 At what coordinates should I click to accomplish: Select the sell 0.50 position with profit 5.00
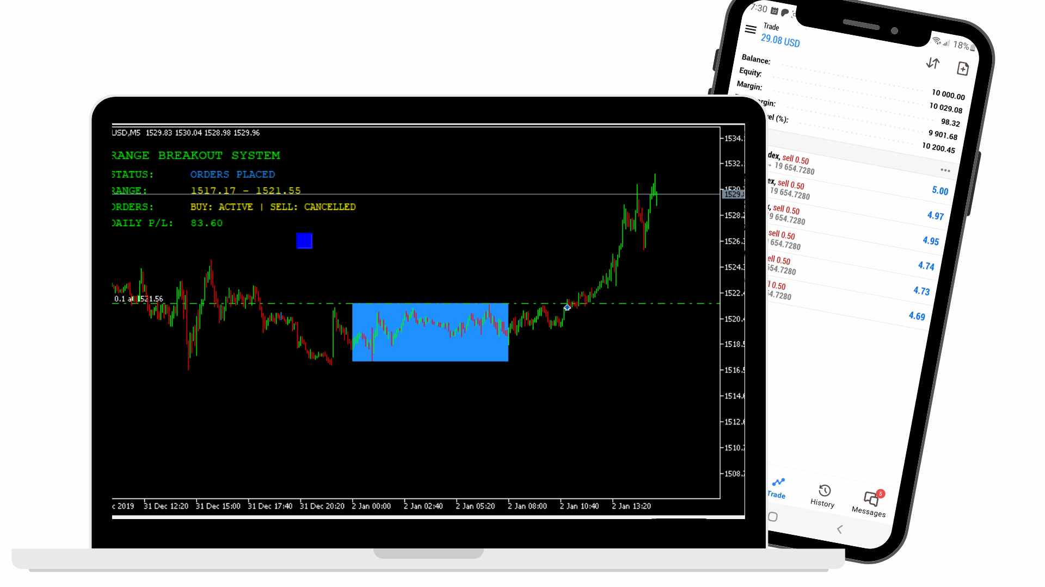point(857,175)
